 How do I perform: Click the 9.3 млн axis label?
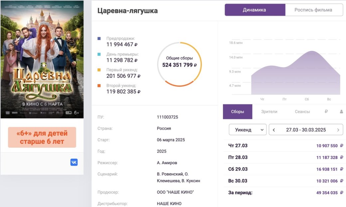(x=235, y=72)
